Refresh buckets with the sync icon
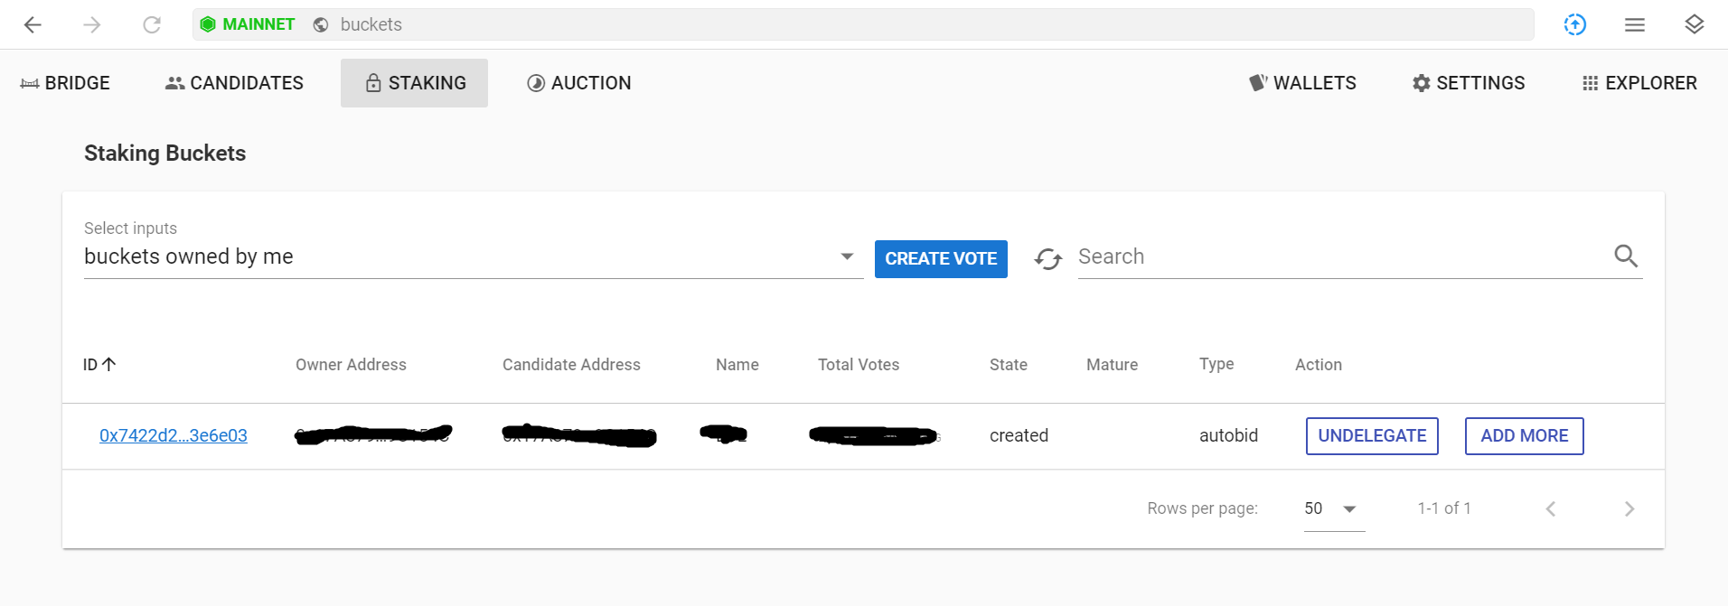1728x606 pixels. coord(1048,259)
